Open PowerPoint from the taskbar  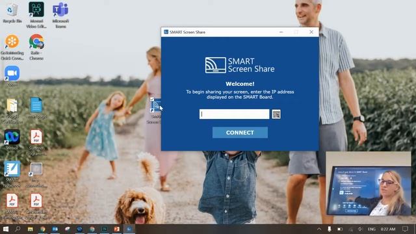(x=116, y=229)
